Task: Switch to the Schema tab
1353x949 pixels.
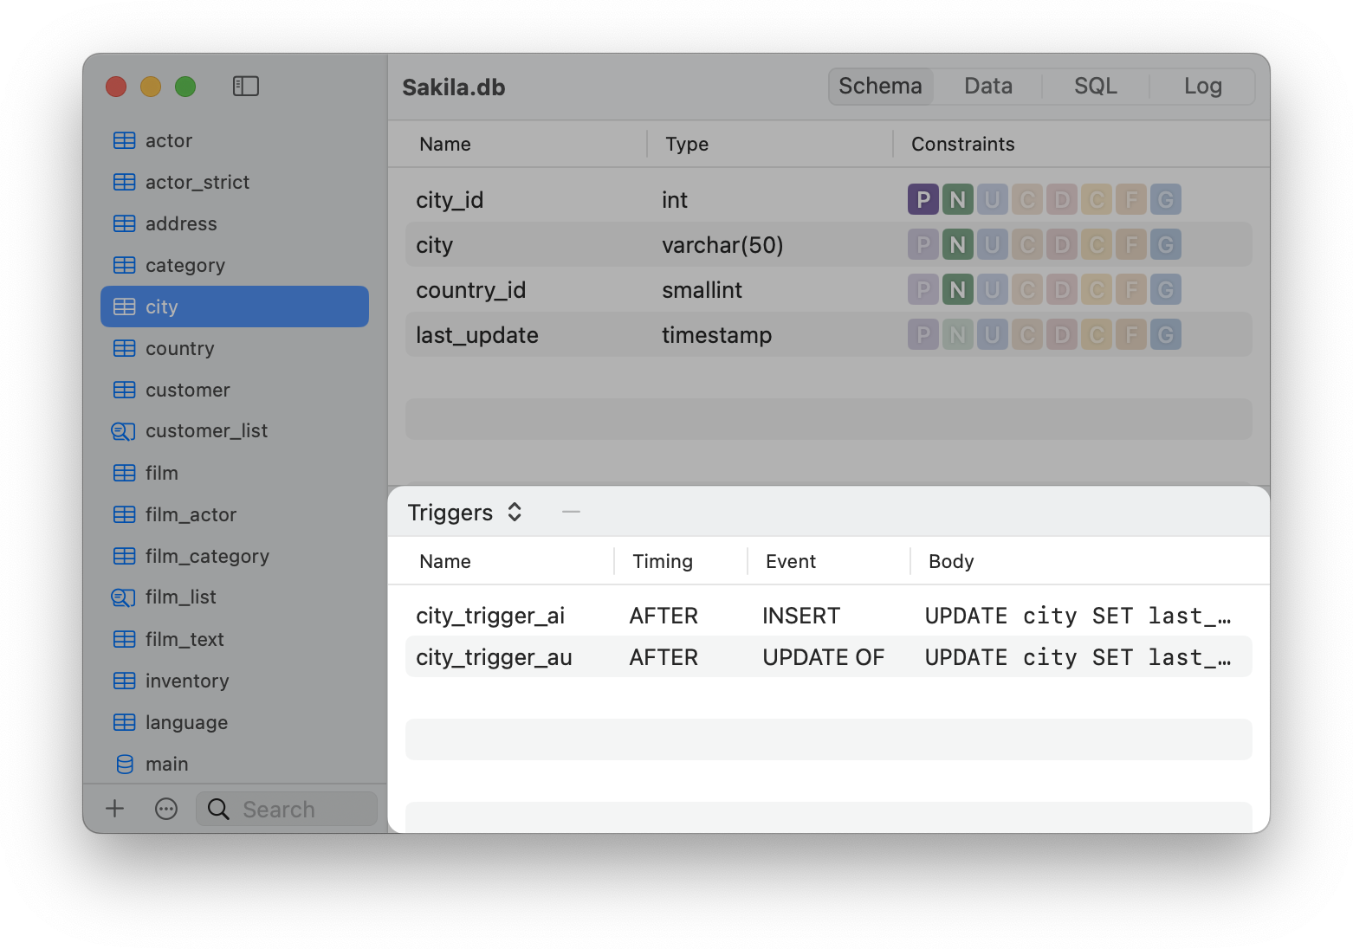Action: tap(880, 87)
